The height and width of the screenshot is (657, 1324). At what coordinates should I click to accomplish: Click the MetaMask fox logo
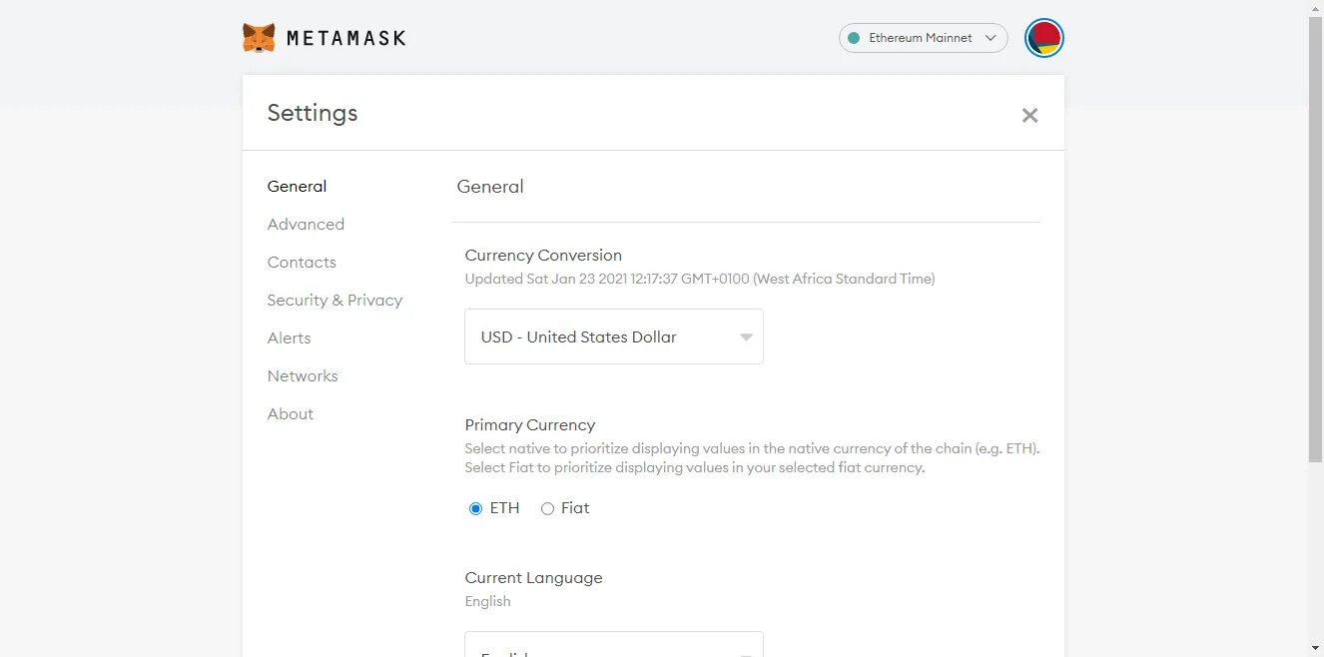(x=259, y=38)
